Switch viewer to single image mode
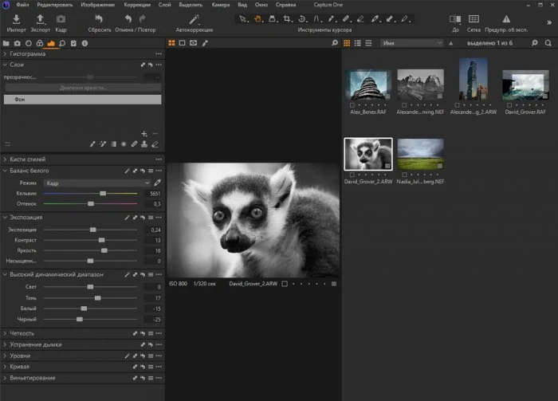The image size is (558, 401). (x=183, y=43)
